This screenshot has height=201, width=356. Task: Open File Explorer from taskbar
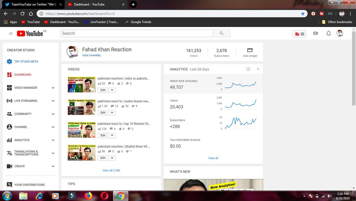(x=23, y=196)
